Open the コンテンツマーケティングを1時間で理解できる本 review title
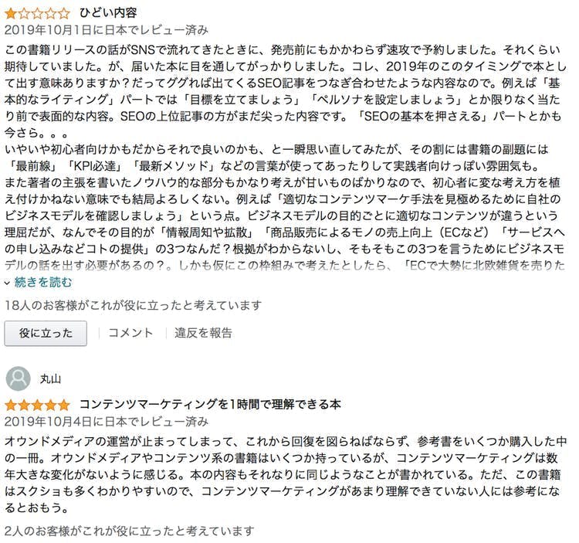This screenshot has height=543, width=579. 210,404
